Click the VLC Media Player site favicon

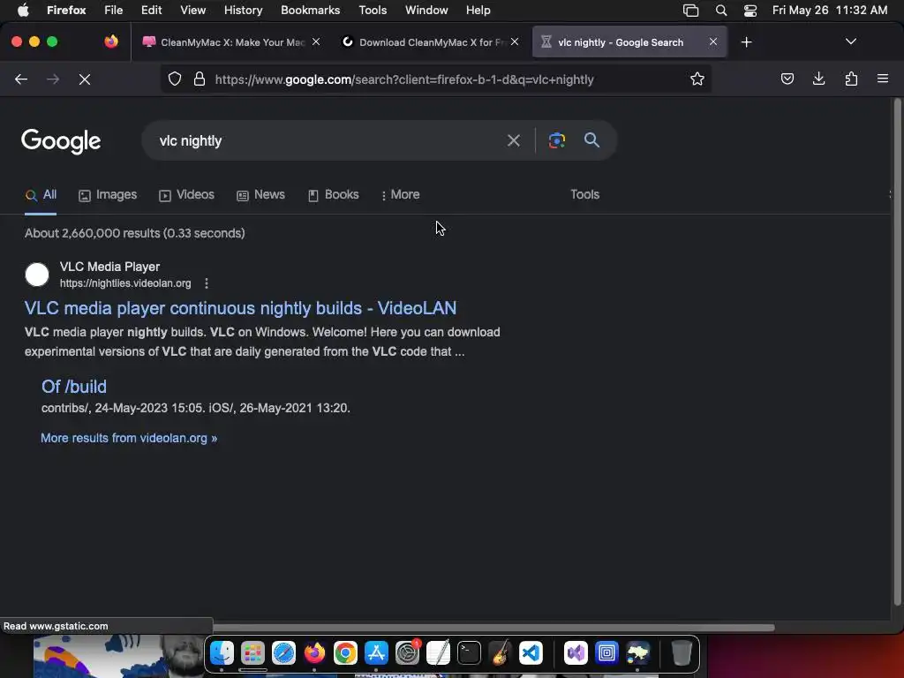coord(37,275)
